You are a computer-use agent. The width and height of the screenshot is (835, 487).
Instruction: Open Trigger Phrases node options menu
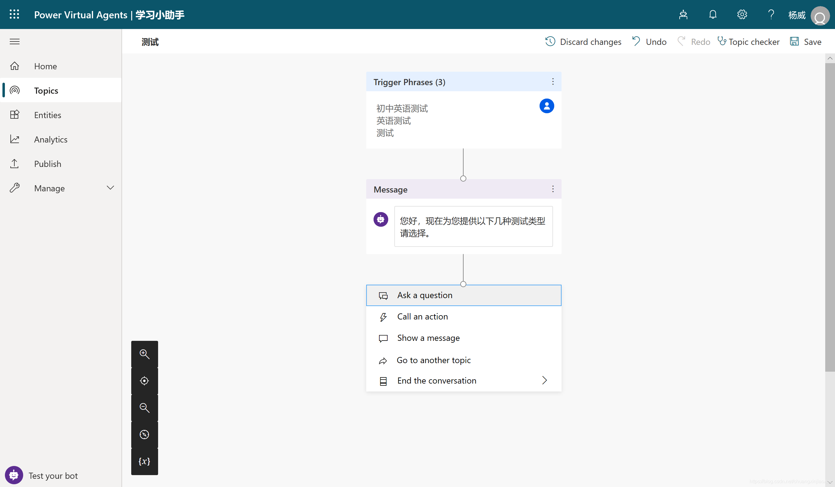click(x=553, y=82)
